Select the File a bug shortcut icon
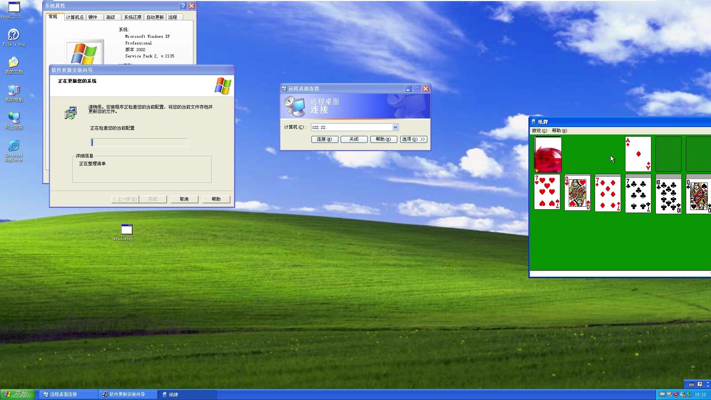The width and height of the screenshot is (711, 400). click(x=14, y=37)
